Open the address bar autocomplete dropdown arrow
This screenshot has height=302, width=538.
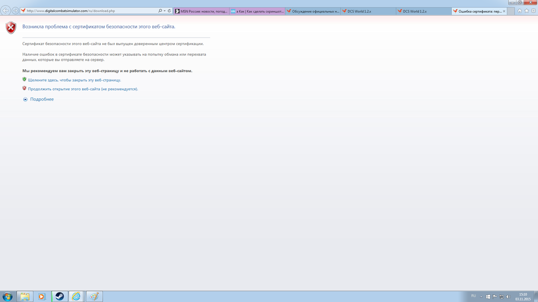pos(165,11)
